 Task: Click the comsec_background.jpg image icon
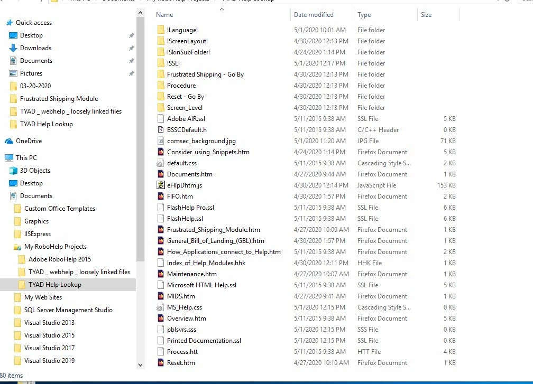pyautogui.click(x=161, y=141)
